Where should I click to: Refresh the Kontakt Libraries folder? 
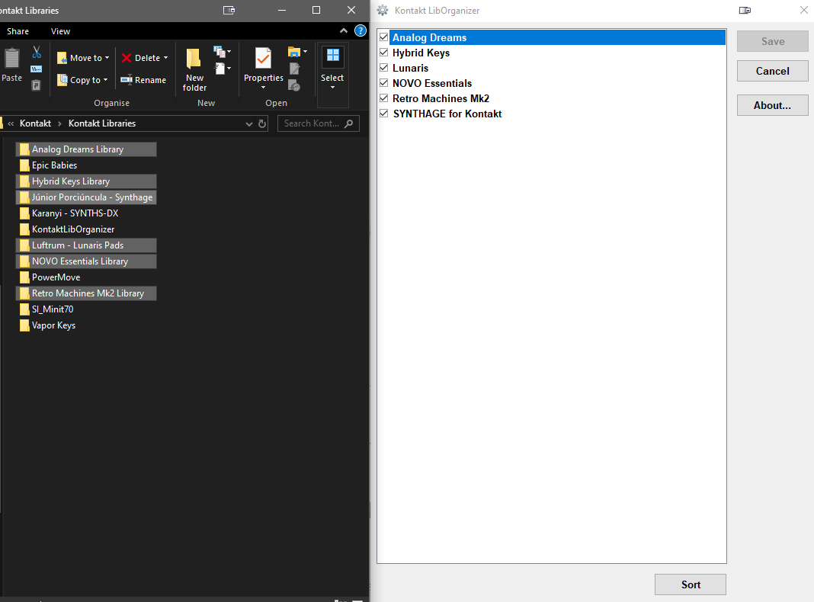[x=262, y=123]
